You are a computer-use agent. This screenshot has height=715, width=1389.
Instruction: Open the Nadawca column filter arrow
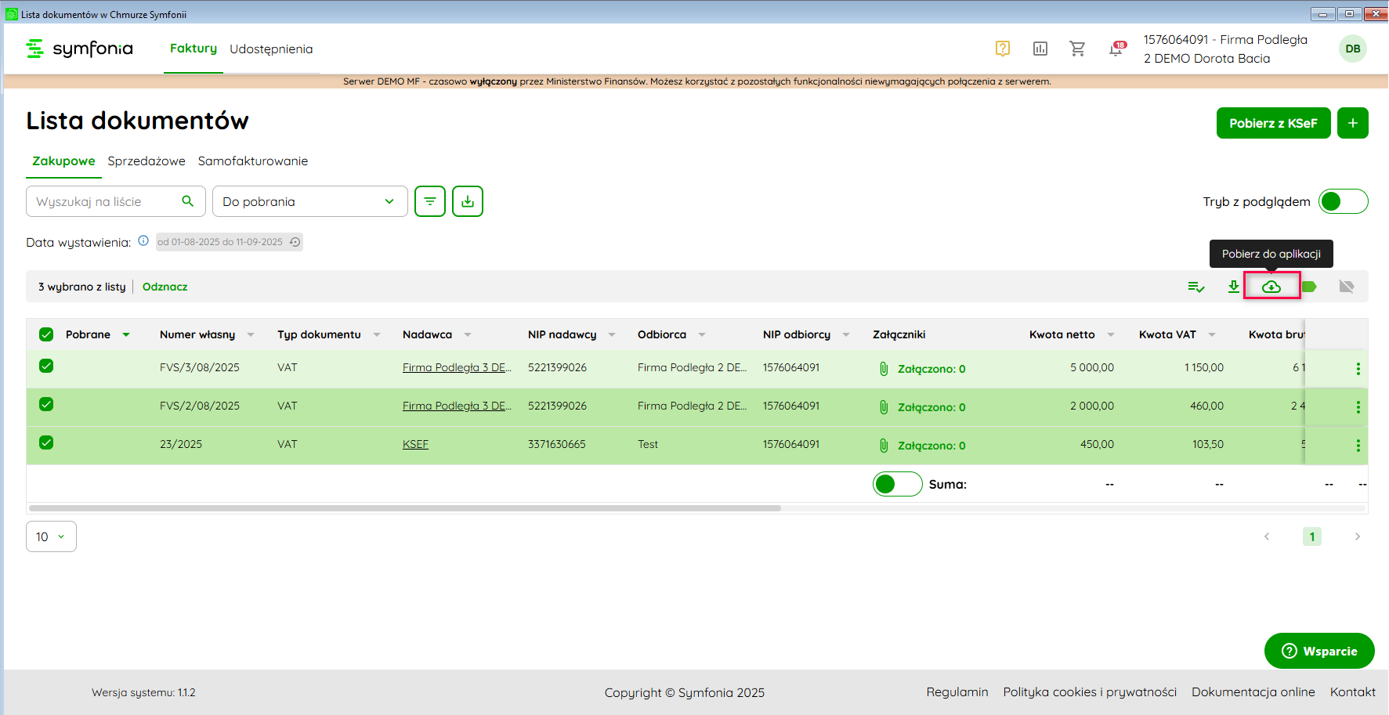468,334
